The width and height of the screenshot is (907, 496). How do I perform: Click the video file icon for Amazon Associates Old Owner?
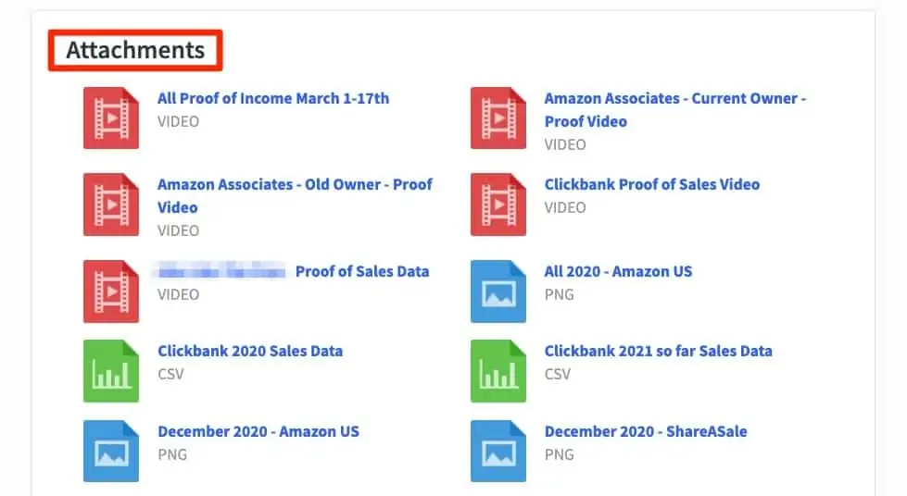pyautogui.click(x=111, y=205)
